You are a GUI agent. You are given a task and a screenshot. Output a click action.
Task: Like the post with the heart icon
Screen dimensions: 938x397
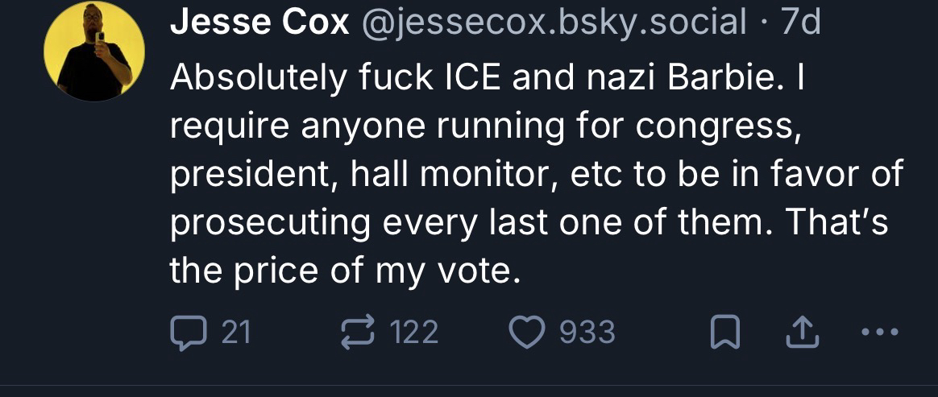click(528, 331)
